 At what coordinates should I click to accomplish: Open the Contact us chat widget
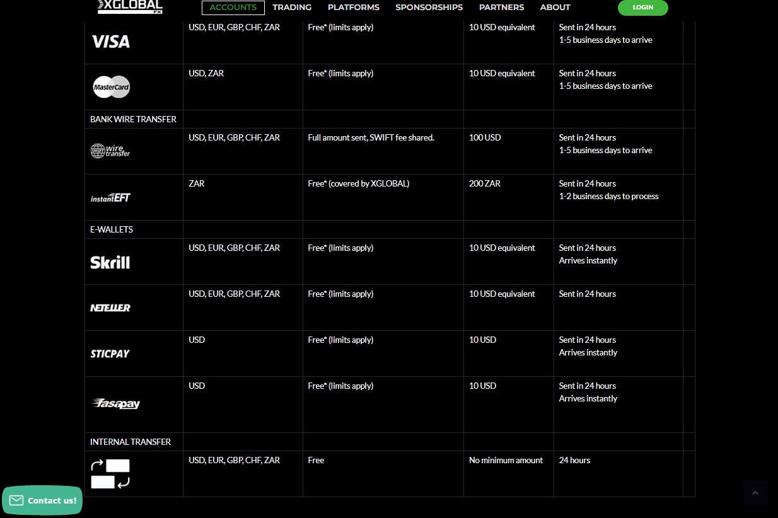(x=42, y=500)
